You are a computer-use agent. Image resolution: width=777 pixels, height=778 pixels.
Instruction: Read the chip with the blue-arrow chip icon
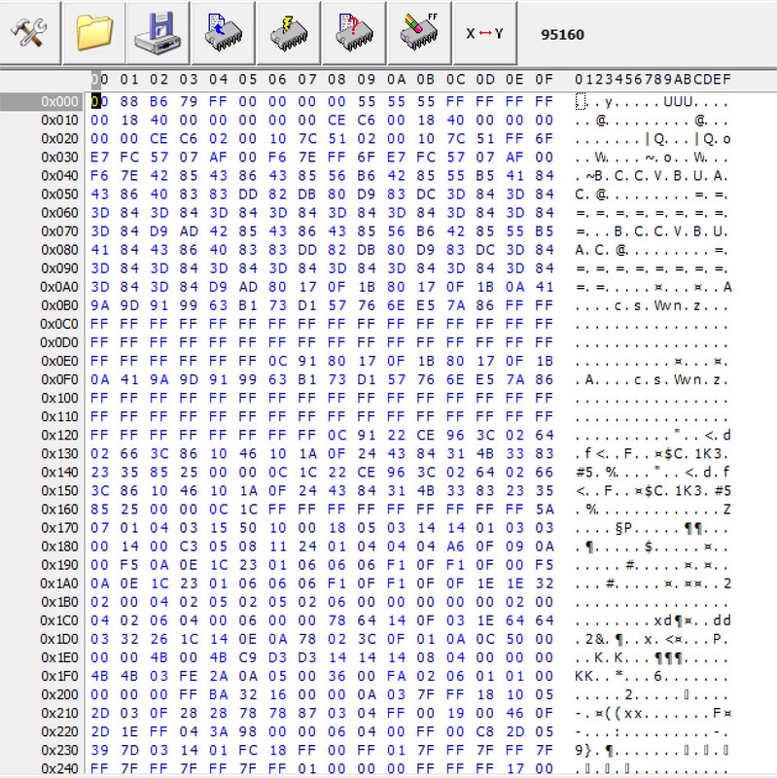224,33
